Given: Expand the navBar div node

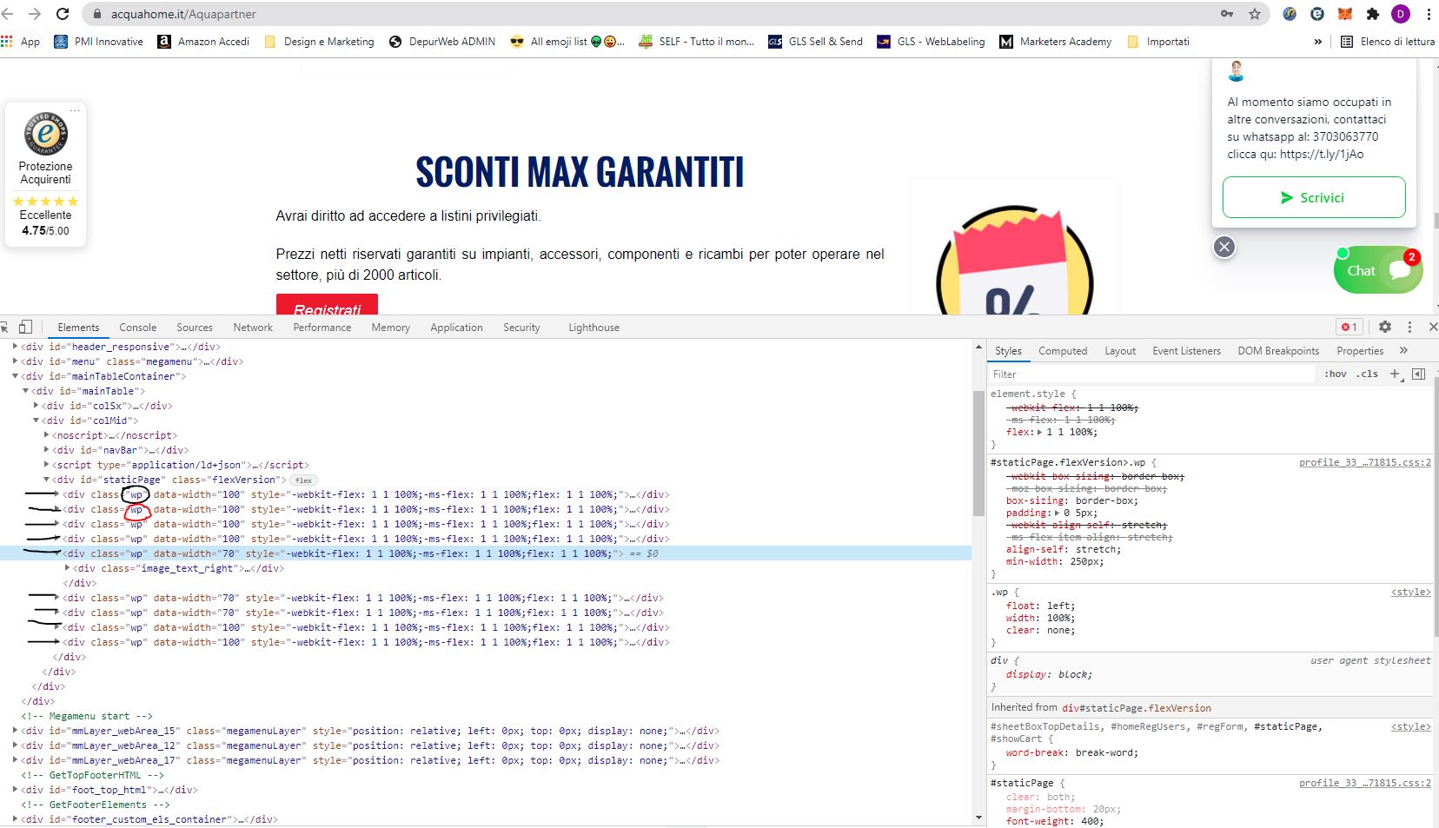Looking at the screenshot, I should [46, 450].
